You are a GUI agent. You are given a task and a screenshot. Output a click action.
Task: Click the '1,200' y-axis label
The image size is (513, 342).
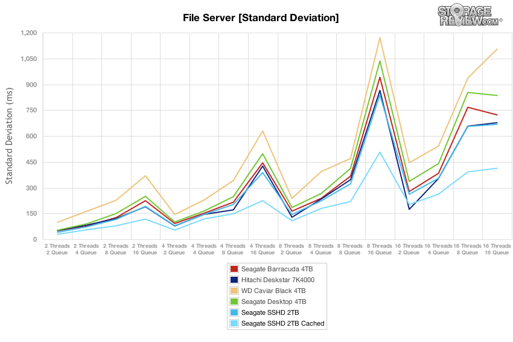29,33
